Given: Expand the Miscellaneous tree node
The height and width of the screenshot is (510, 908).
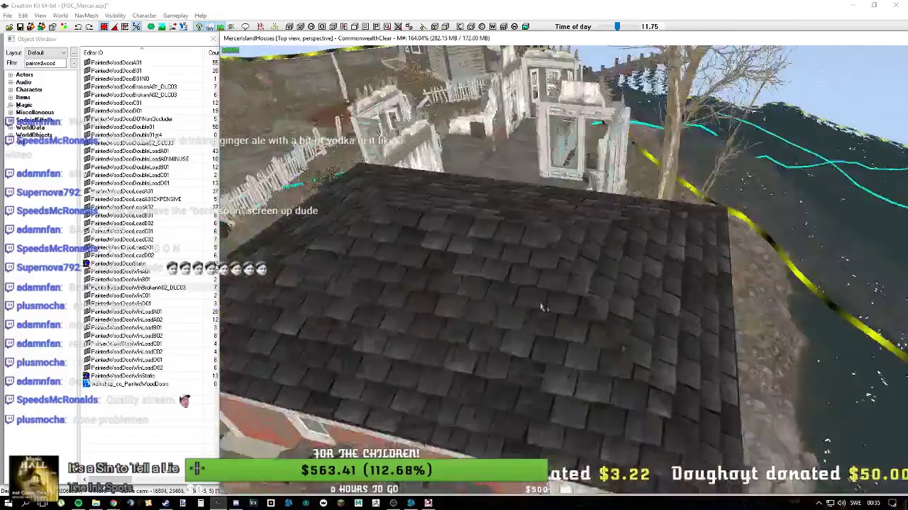Looking at the screenshot, I should coord(11,112).
